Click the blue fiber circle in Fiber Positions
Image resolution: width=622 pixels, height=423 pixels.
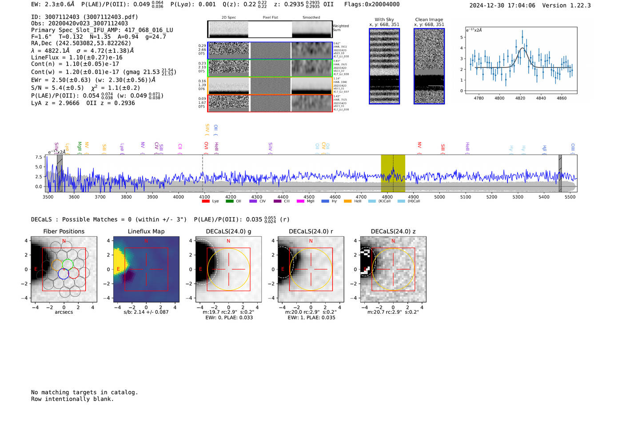pos(63,273)
